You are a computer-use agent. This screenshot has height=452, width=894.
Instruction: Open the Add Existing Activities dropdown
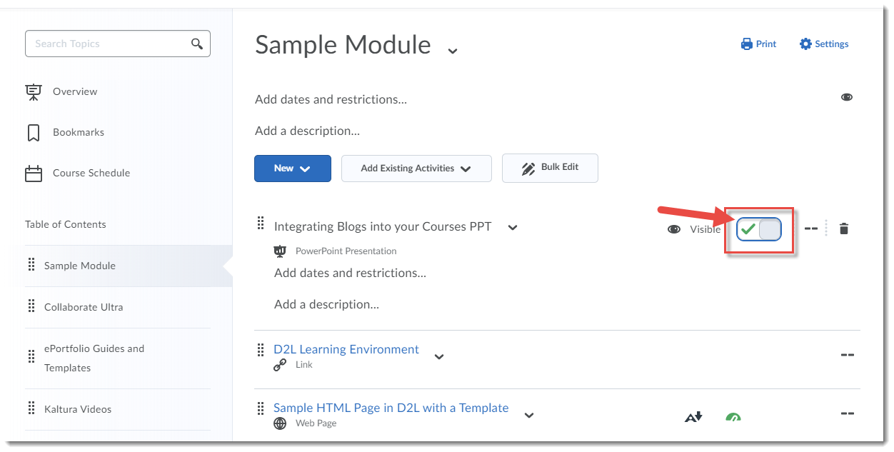[416, 169]
